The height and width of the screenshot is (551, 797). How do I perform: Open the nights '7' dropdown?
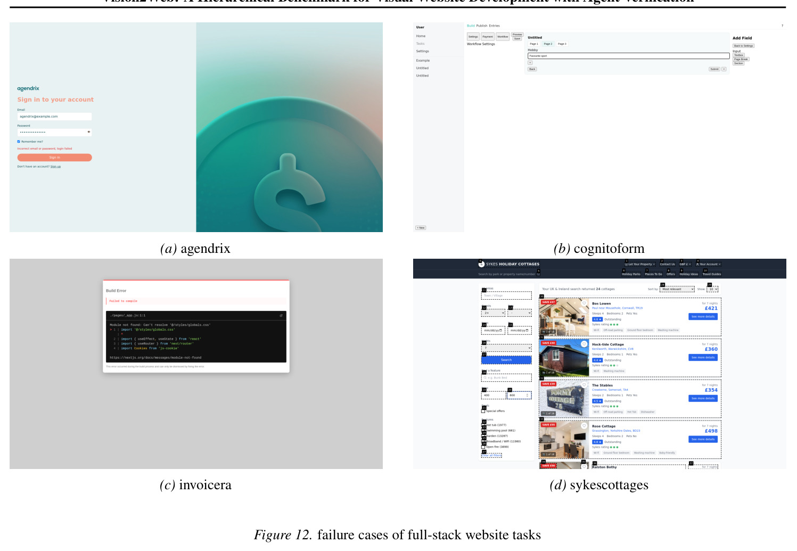click(x=506, y=348)
